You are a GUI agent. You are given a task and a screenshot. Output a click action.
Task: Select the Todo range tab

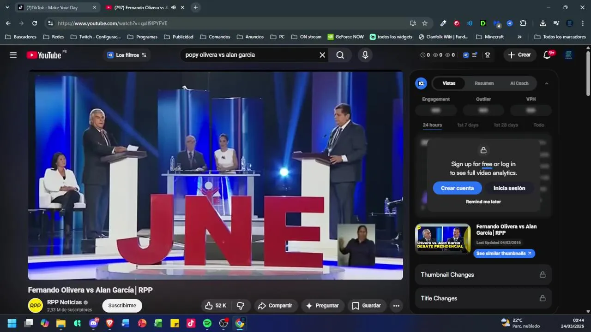tap(539, 125)
